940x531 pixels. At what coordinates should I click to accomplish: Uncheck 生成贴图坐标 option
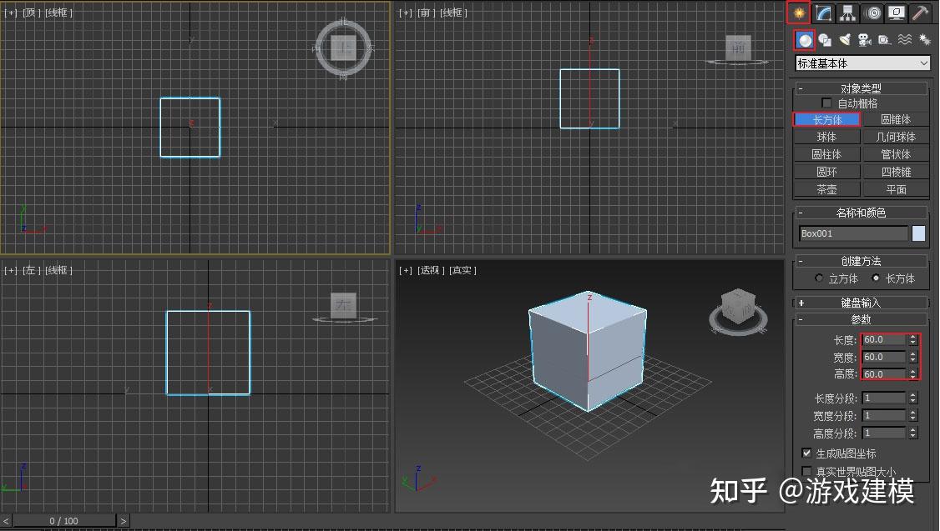(x=806, y=453)
